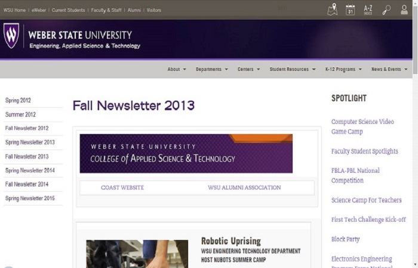Open the Visitors link
This screenshot has height=268, width=418.
pyautogui.click(x=154, y=10)
